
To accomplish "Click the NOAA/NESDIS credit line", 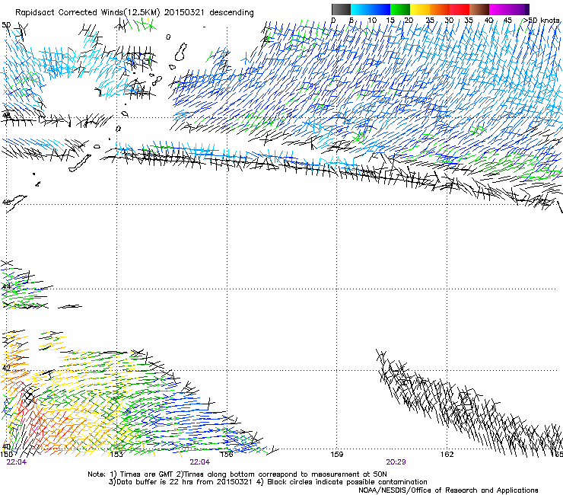I will coord(448,490).
